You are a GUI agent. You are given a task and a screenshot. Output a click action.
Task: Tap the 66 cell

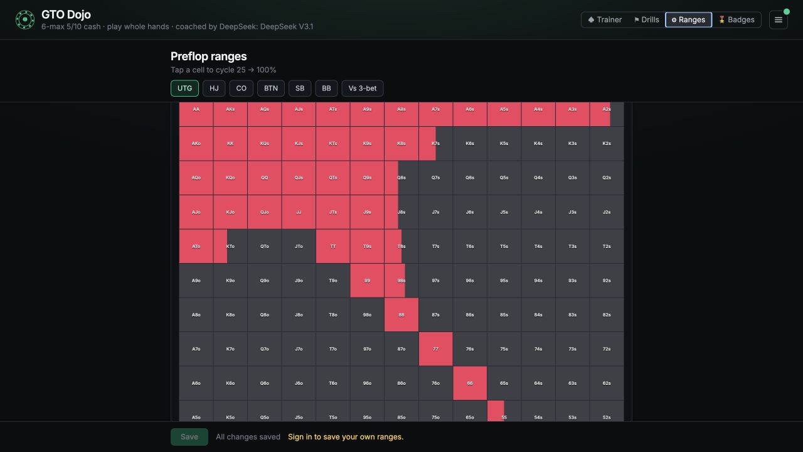click(470, 383)
